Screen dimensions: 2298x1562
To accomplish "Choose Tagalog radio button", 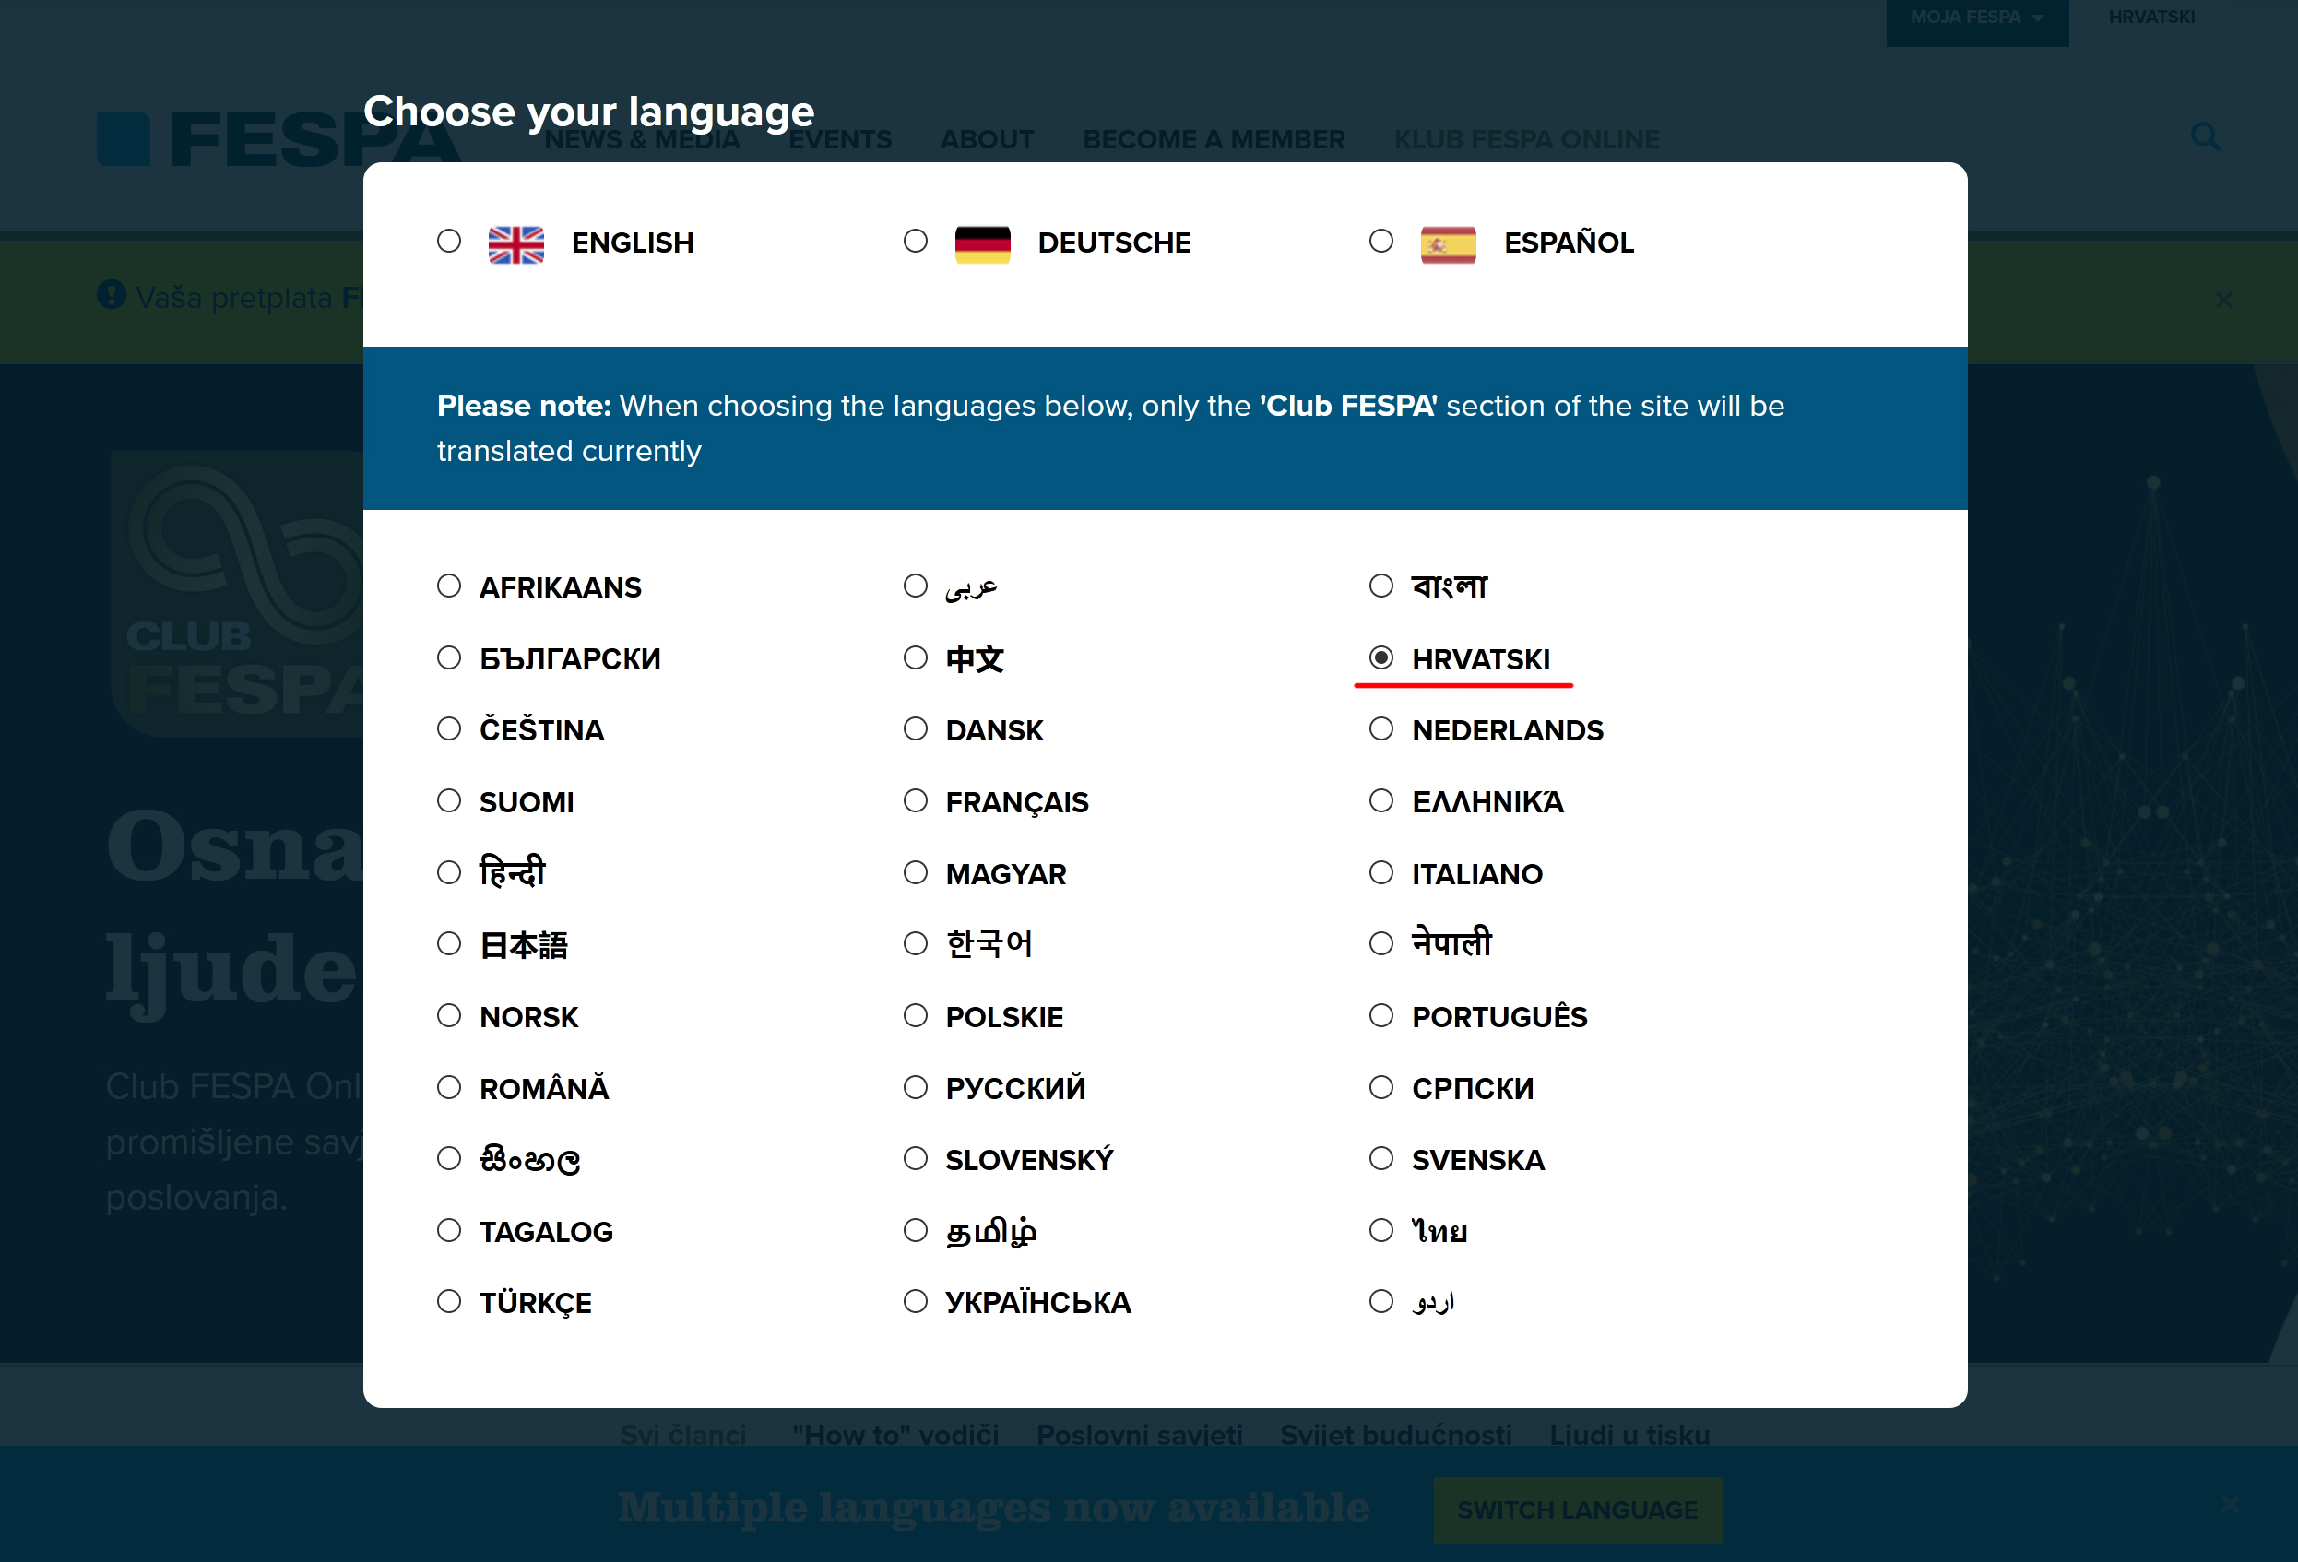I will 449,1231.
